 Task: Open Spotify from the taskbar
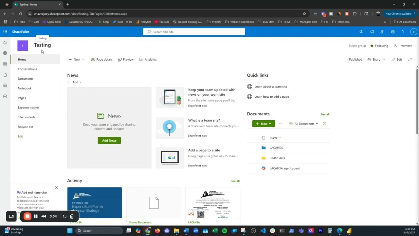point(225,231)
